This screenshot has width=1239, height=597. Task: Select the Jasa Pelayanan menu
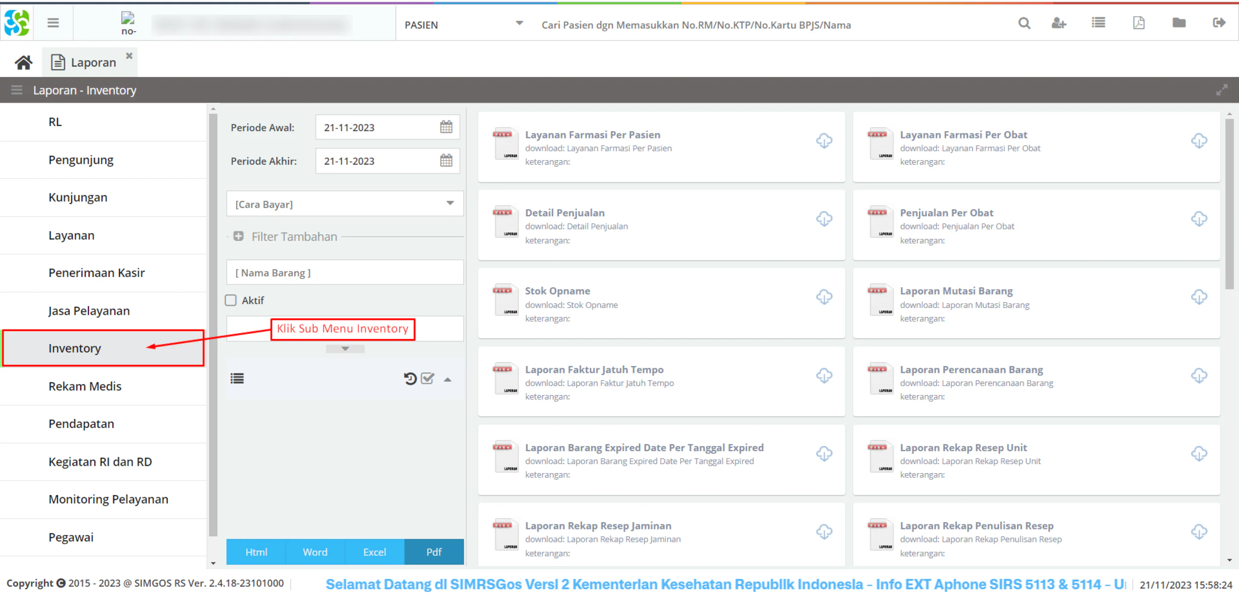point(103,311)
